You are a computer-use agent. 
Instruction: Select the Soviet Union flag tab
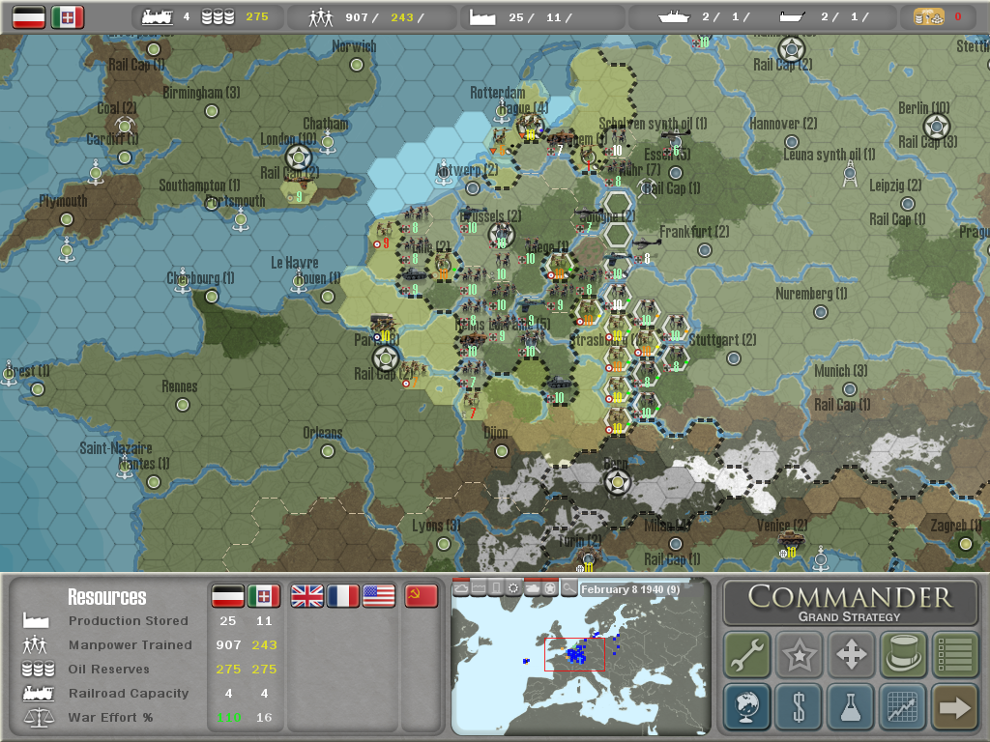click(421, 596)
